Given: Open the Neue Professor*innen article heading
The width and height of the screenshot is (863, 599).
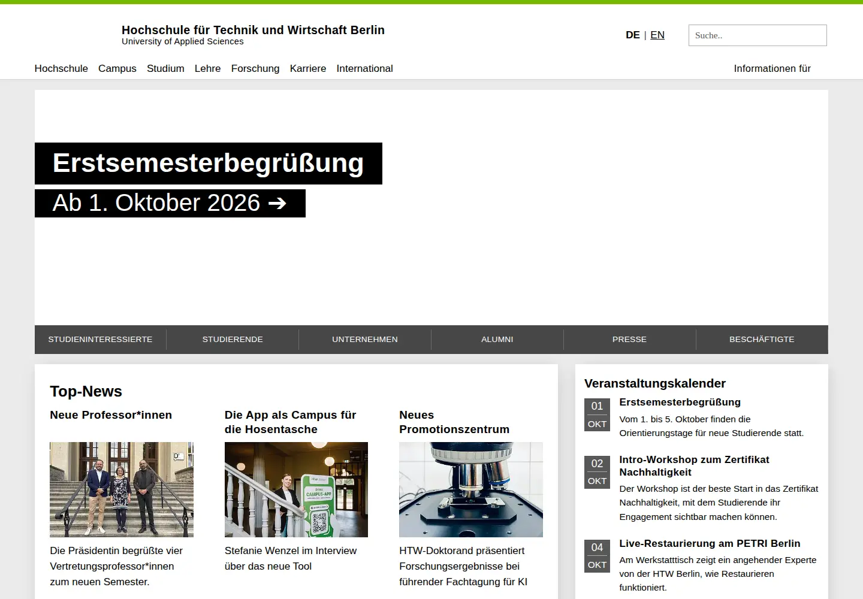Looking at the screenshot, I should (x=111, y=415).
